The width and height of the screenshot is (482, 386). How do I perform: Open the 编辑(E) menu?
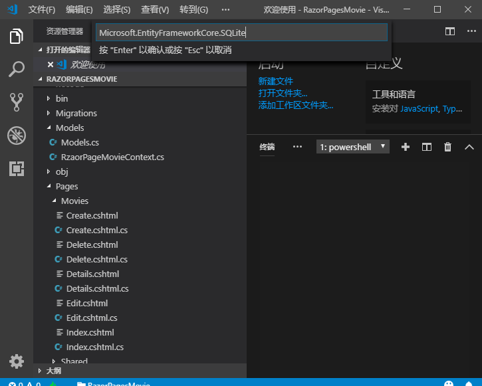point(79,10)
